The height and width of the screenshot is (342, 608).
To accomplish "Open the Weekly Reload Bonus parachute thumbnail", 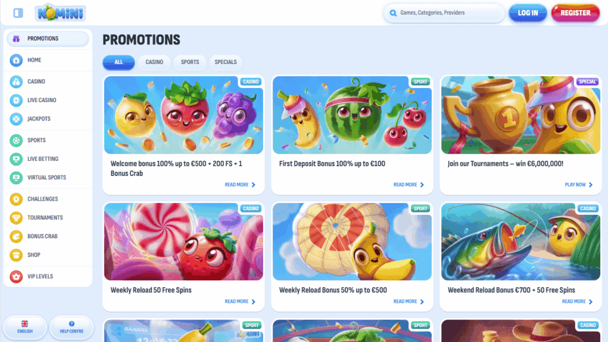I will click(x=352, y=242).
